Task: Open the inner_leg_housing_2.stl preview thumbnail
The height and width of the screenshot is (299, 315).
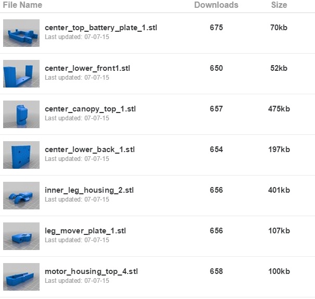Action: [x=21, y=195]
